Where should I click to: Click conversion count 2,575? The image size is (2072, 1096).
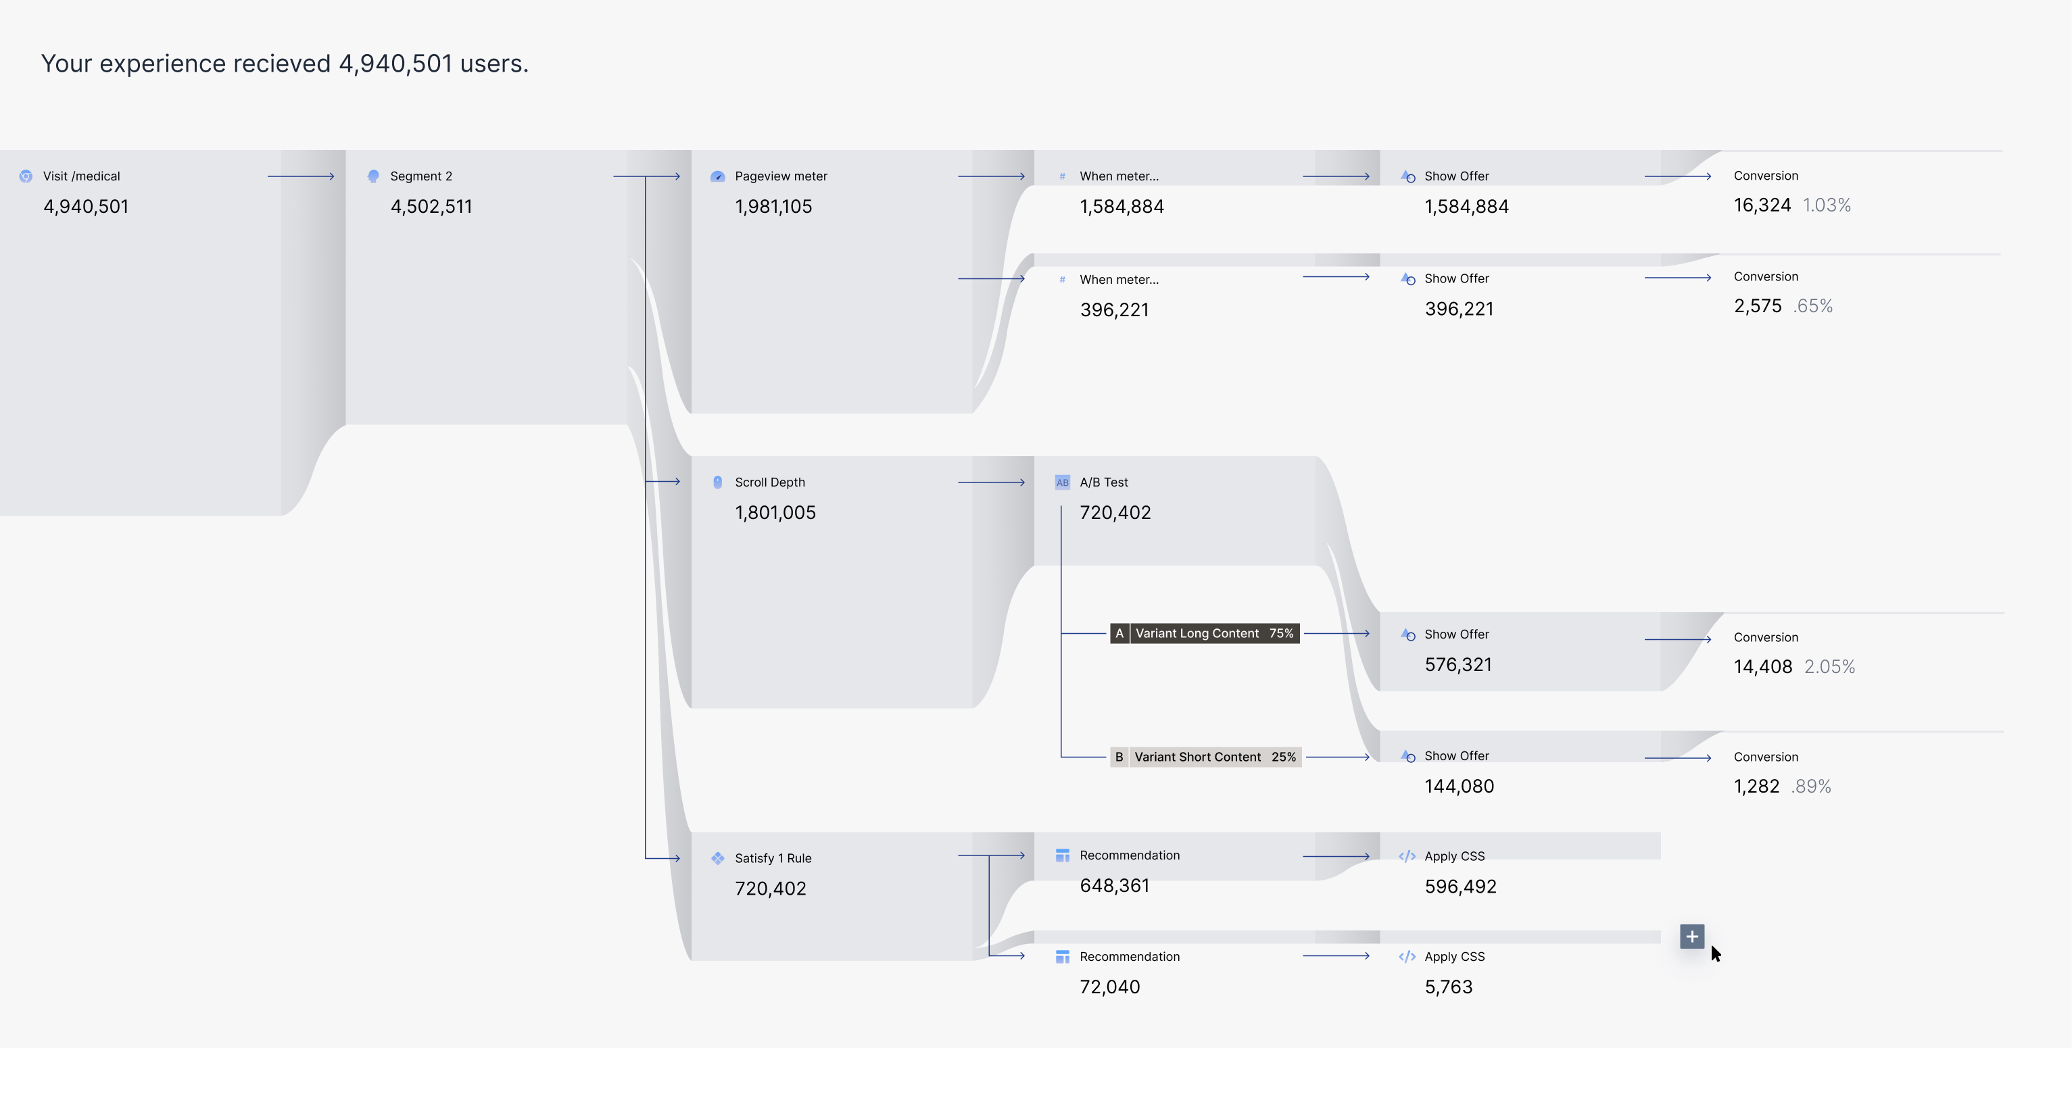coord(1758,305)
